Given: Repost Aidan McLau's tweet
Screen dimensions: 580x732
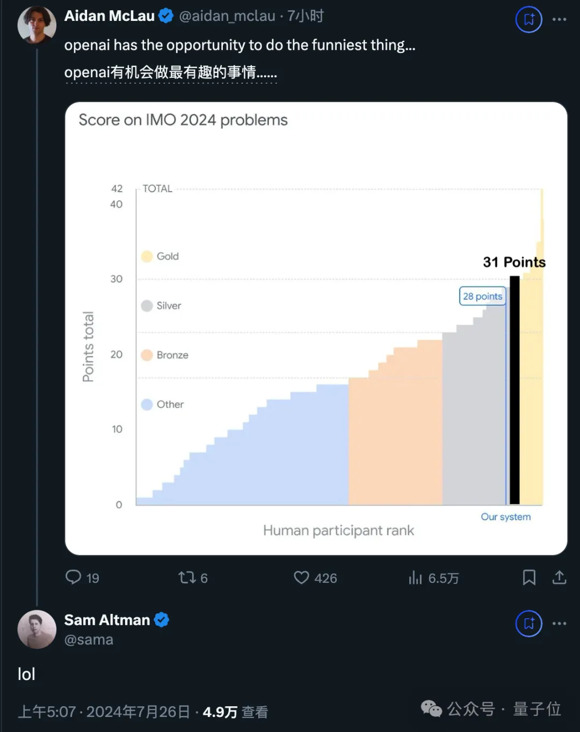Looking at the screenshot, I should [187, 577].
